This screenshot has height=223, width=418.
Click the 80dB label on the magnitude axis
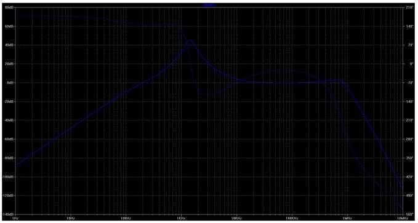click(9, 8)
